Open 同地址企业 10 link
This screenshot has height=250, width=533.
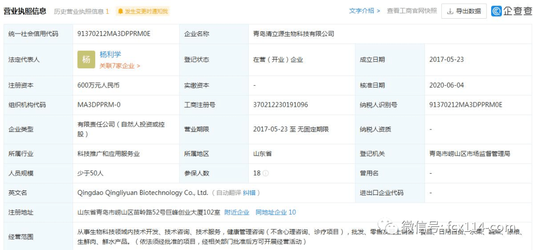pos(275,213)
